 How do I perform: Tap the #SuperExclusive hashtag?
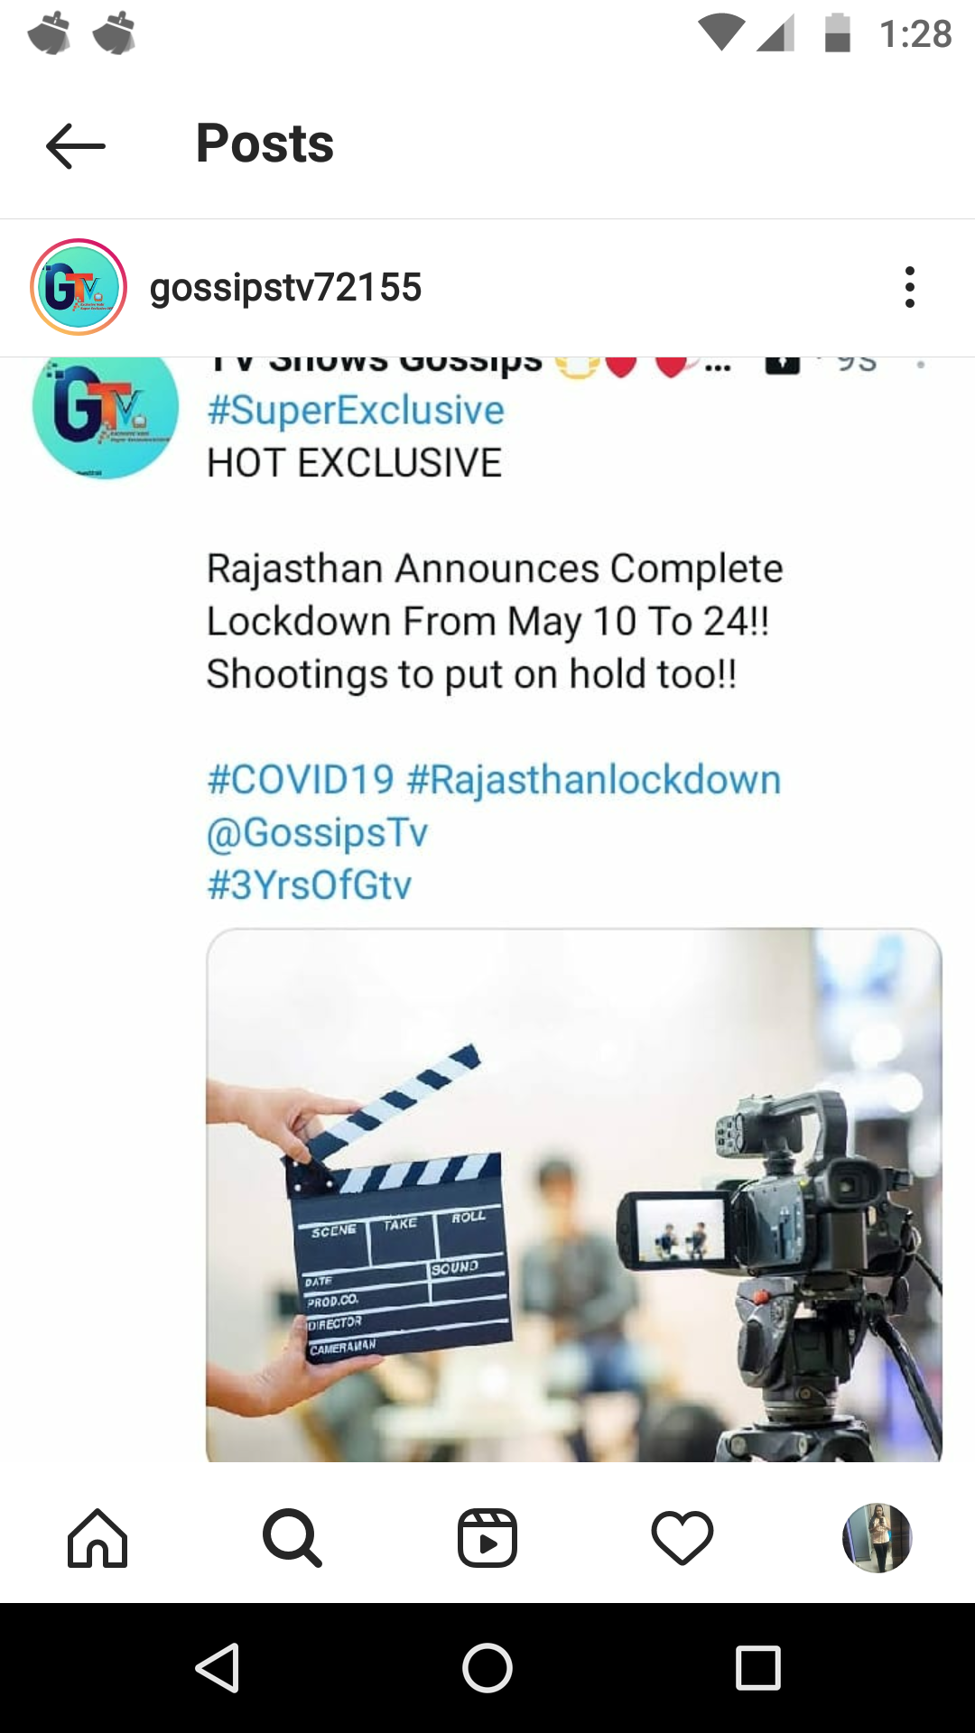(356, 411)
